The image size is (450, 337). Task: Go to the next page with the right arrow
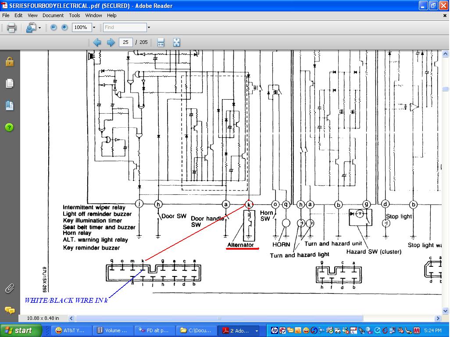click(111, 43)
